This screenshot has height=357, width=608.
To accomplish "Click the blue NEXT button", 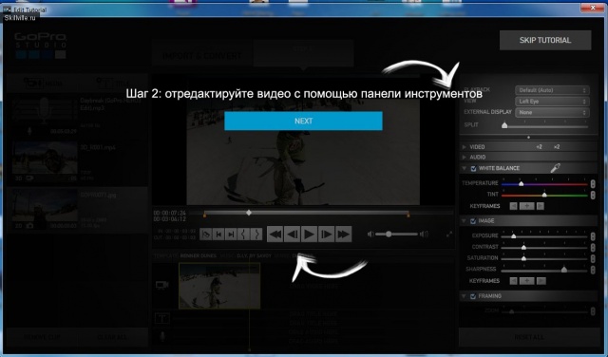I will coord(303,121).
